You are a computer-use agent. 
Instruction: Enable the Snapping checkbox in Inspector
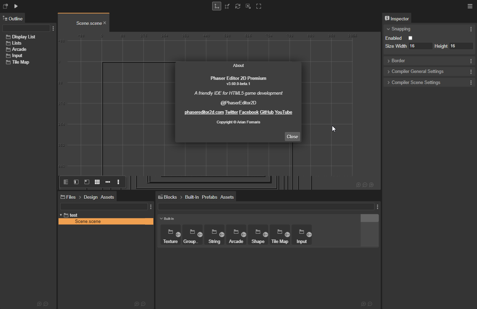click(x=410, y=38)
